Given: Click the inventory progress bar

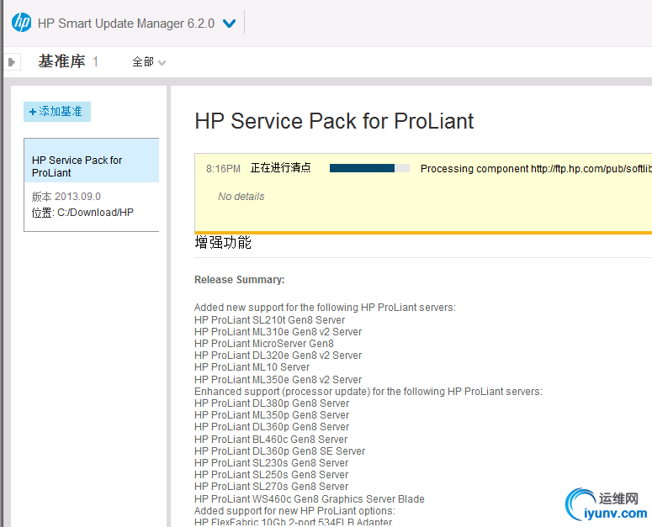Looking at the screenshot, I should tap(369, 168).
